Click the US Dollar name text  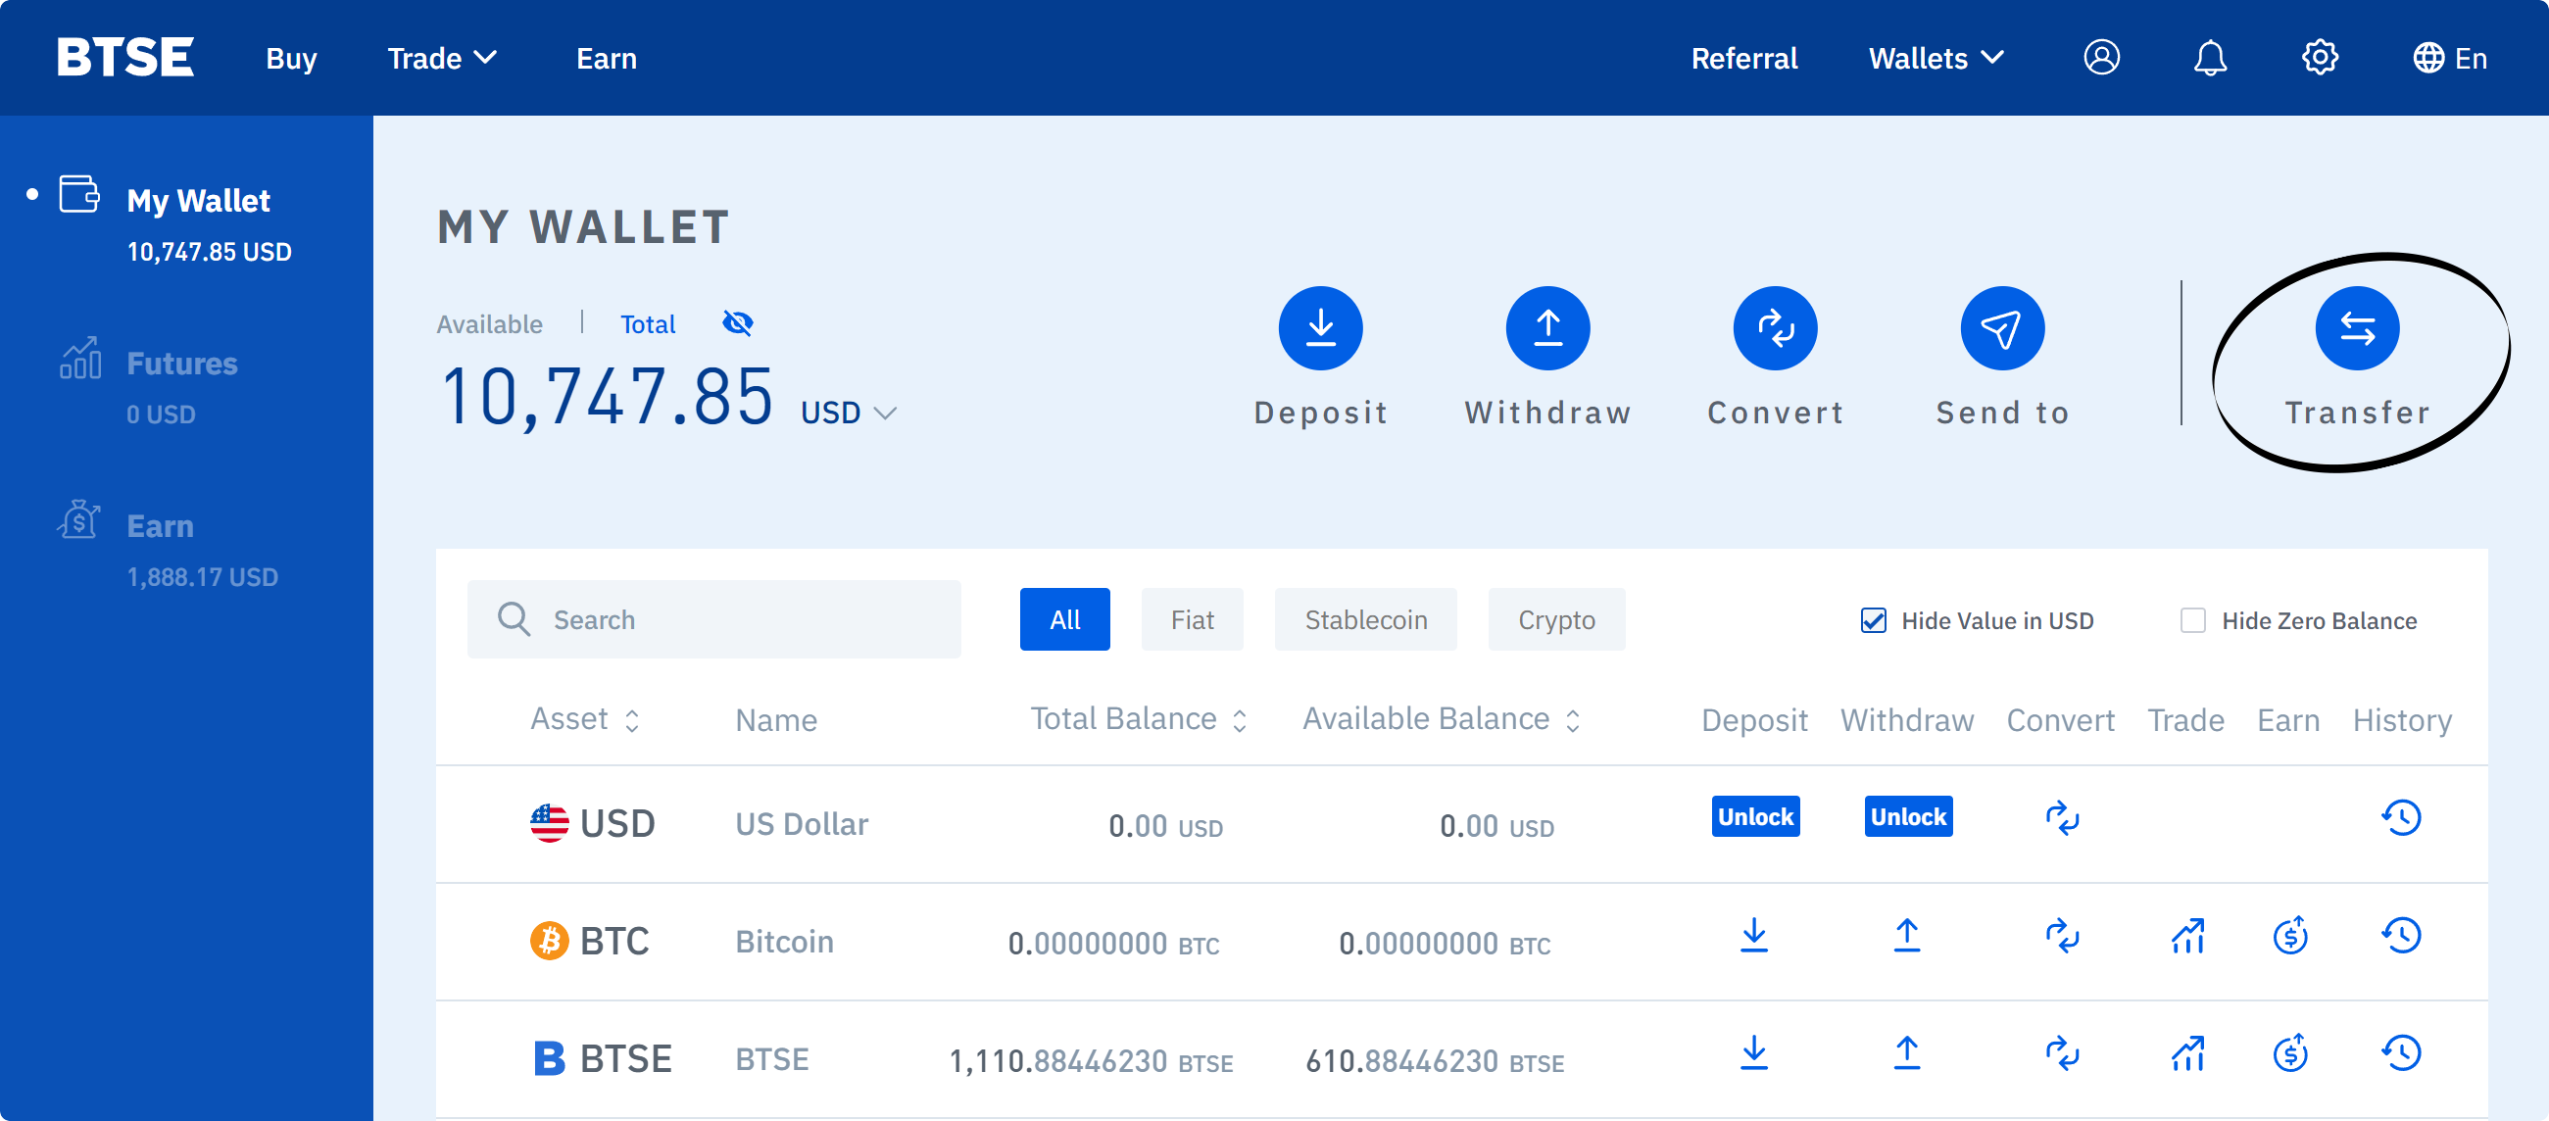point(802,824)
